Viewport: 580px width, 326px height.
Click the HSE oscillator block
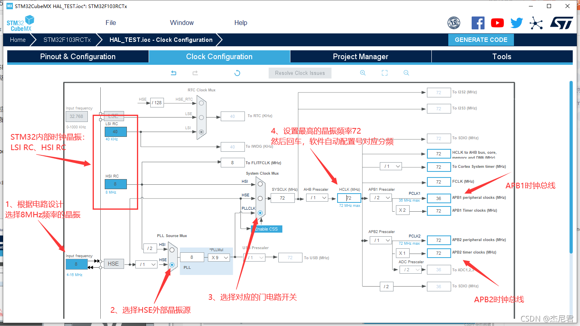click(x=114, y=264)
